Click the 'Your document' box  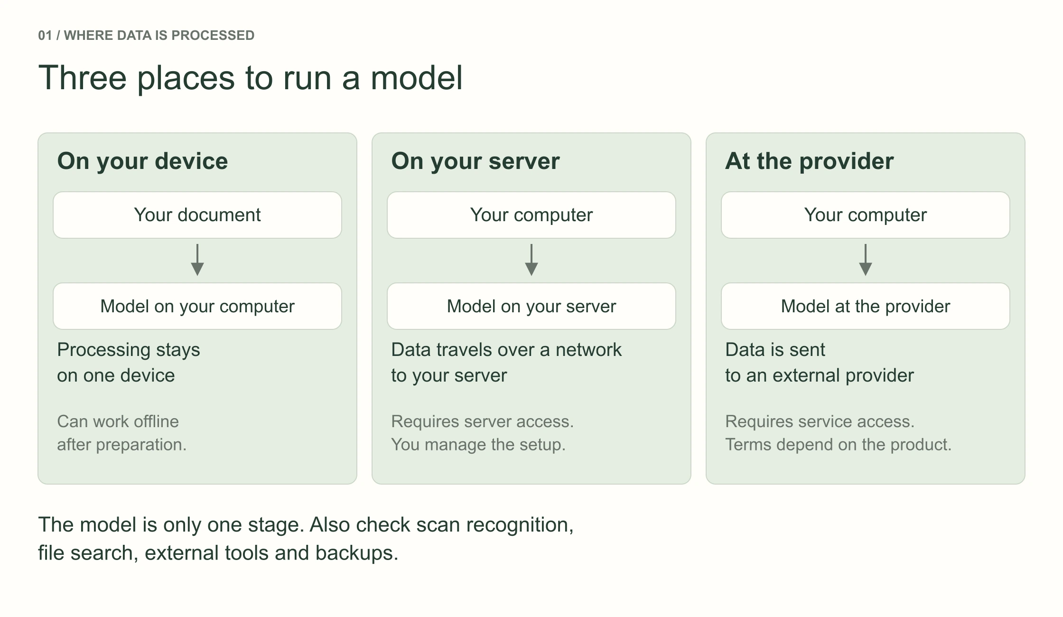click(x=197, y=215)
